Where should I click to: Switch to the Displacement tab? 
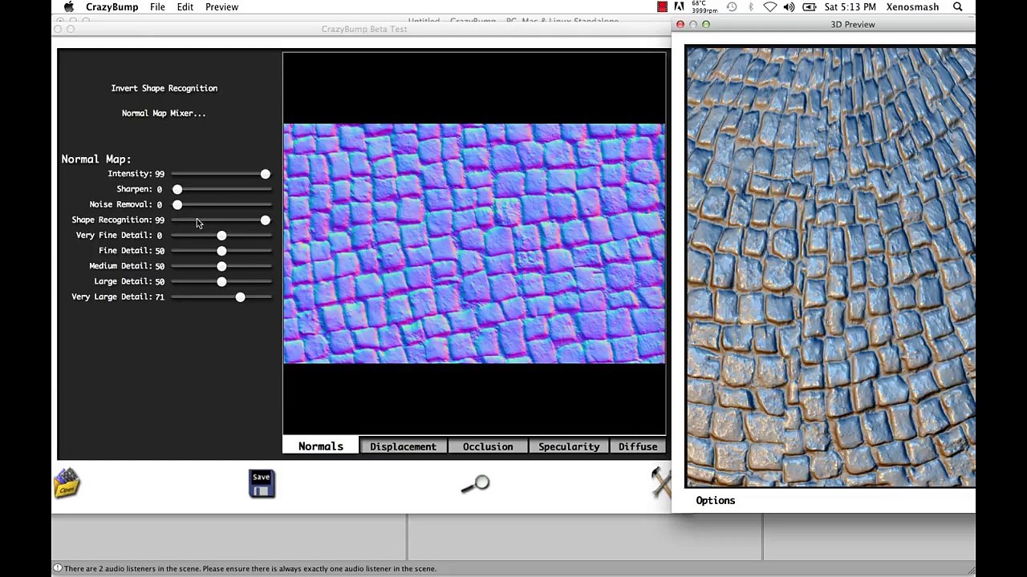403,446
